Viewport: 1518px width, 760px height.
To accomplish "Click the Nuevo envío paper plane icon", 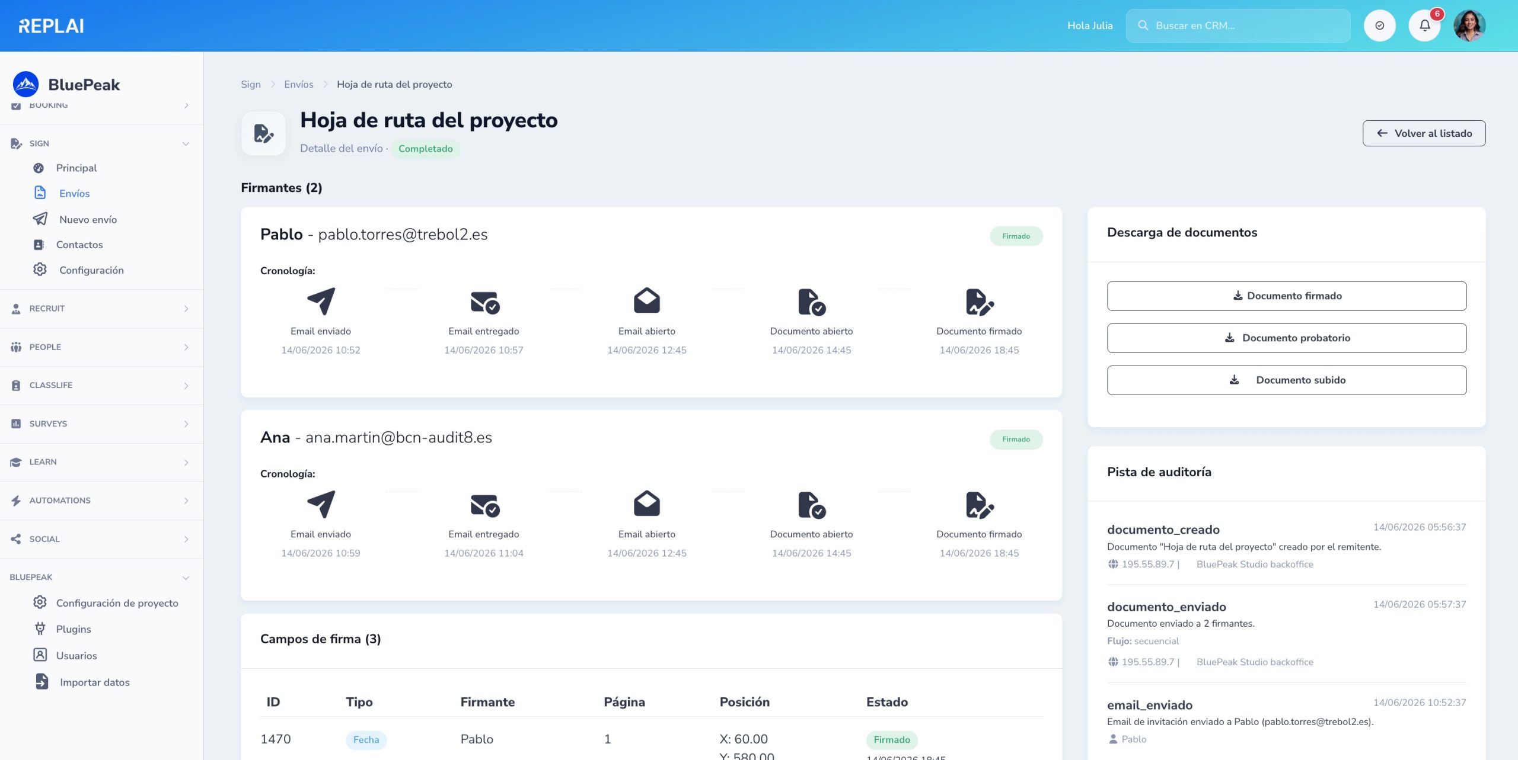I will tap(40, 219).
